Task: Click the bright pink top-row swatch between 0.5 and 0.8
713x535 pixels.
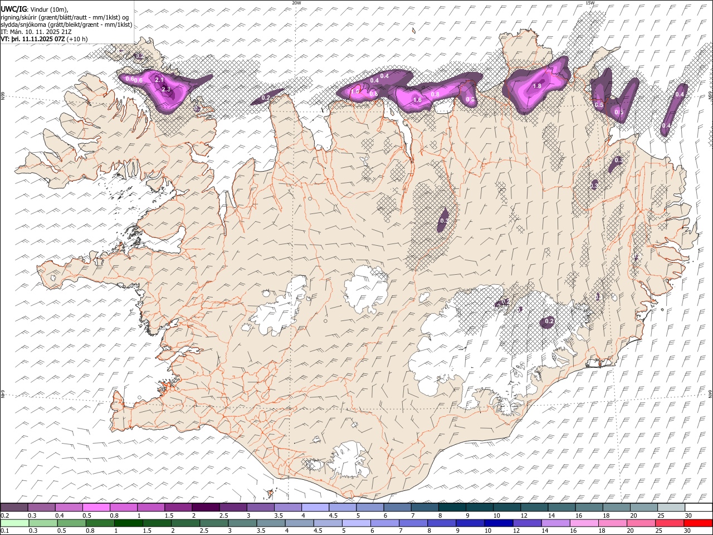Action: coord(96,508)
